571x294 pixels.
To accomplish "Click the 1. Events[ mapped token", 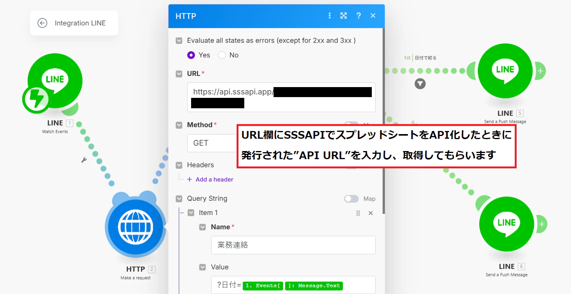I will [263, 286].
